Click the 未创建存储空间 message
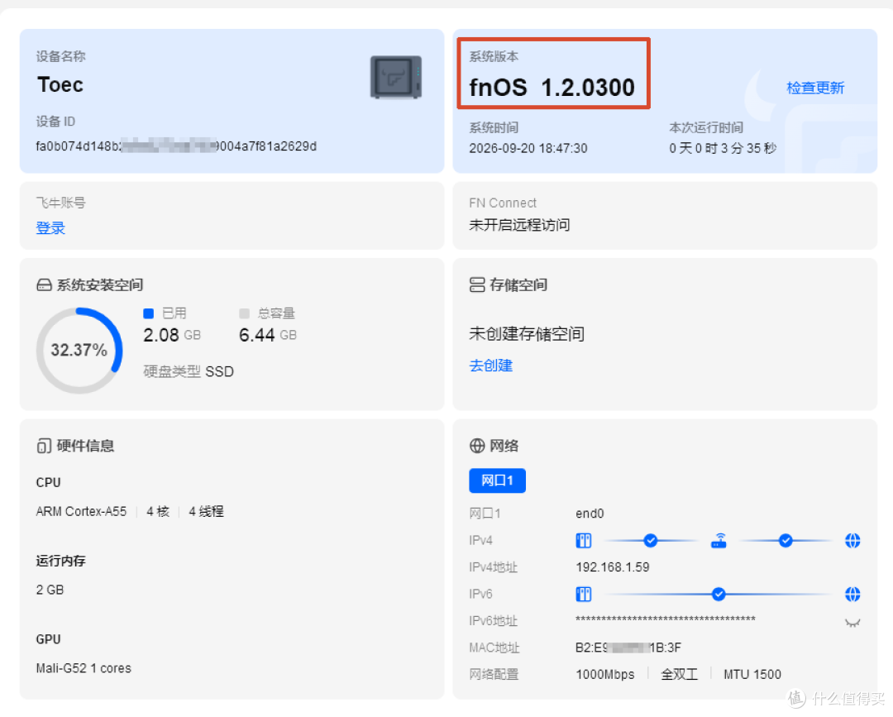This screenshot has width=893, height=717. click(x=527, y=334)
